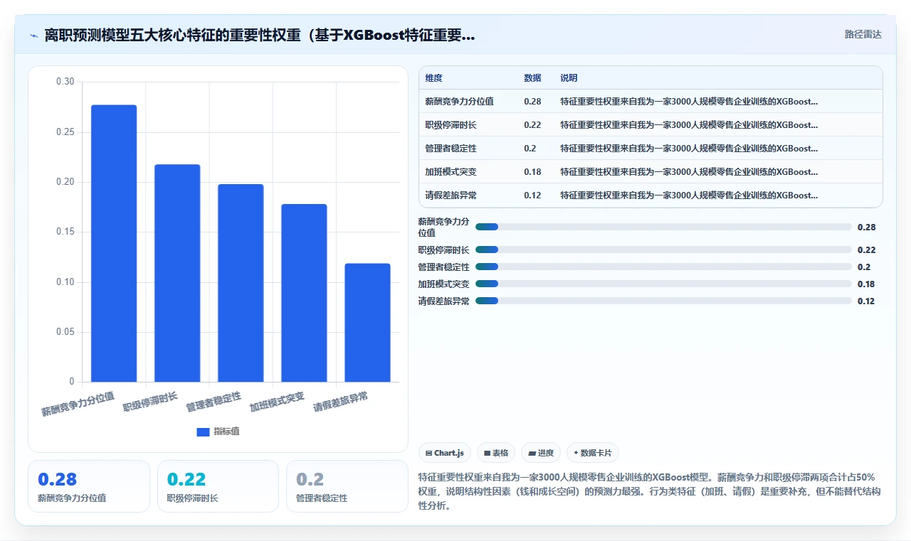Select the 管理者稳定性 table row name
911x541 pixels.
pyautogui.click(x=451, y=148)
